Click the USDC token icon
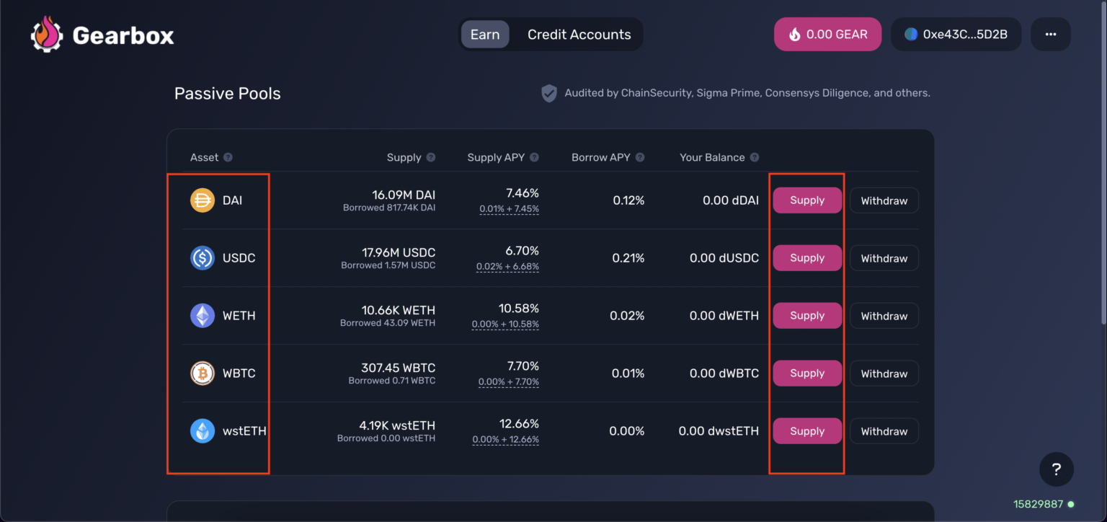This screenshot has height=522, width=1107. [203, 258]
